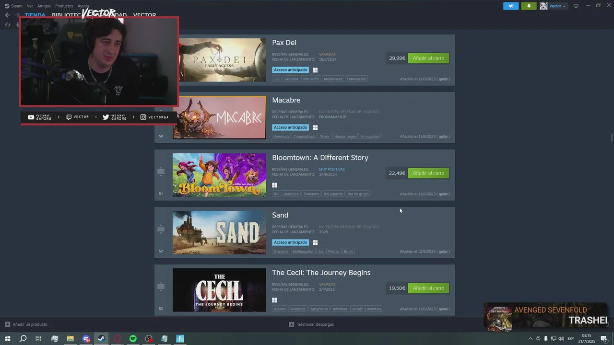Click the wishlist page scrollbar thumb
This screenshot has width=614, height=345.
tap(611, 138)
